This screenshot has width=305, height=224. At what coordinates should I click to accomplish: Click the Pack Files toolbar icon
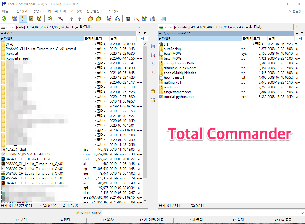point(91,19)
